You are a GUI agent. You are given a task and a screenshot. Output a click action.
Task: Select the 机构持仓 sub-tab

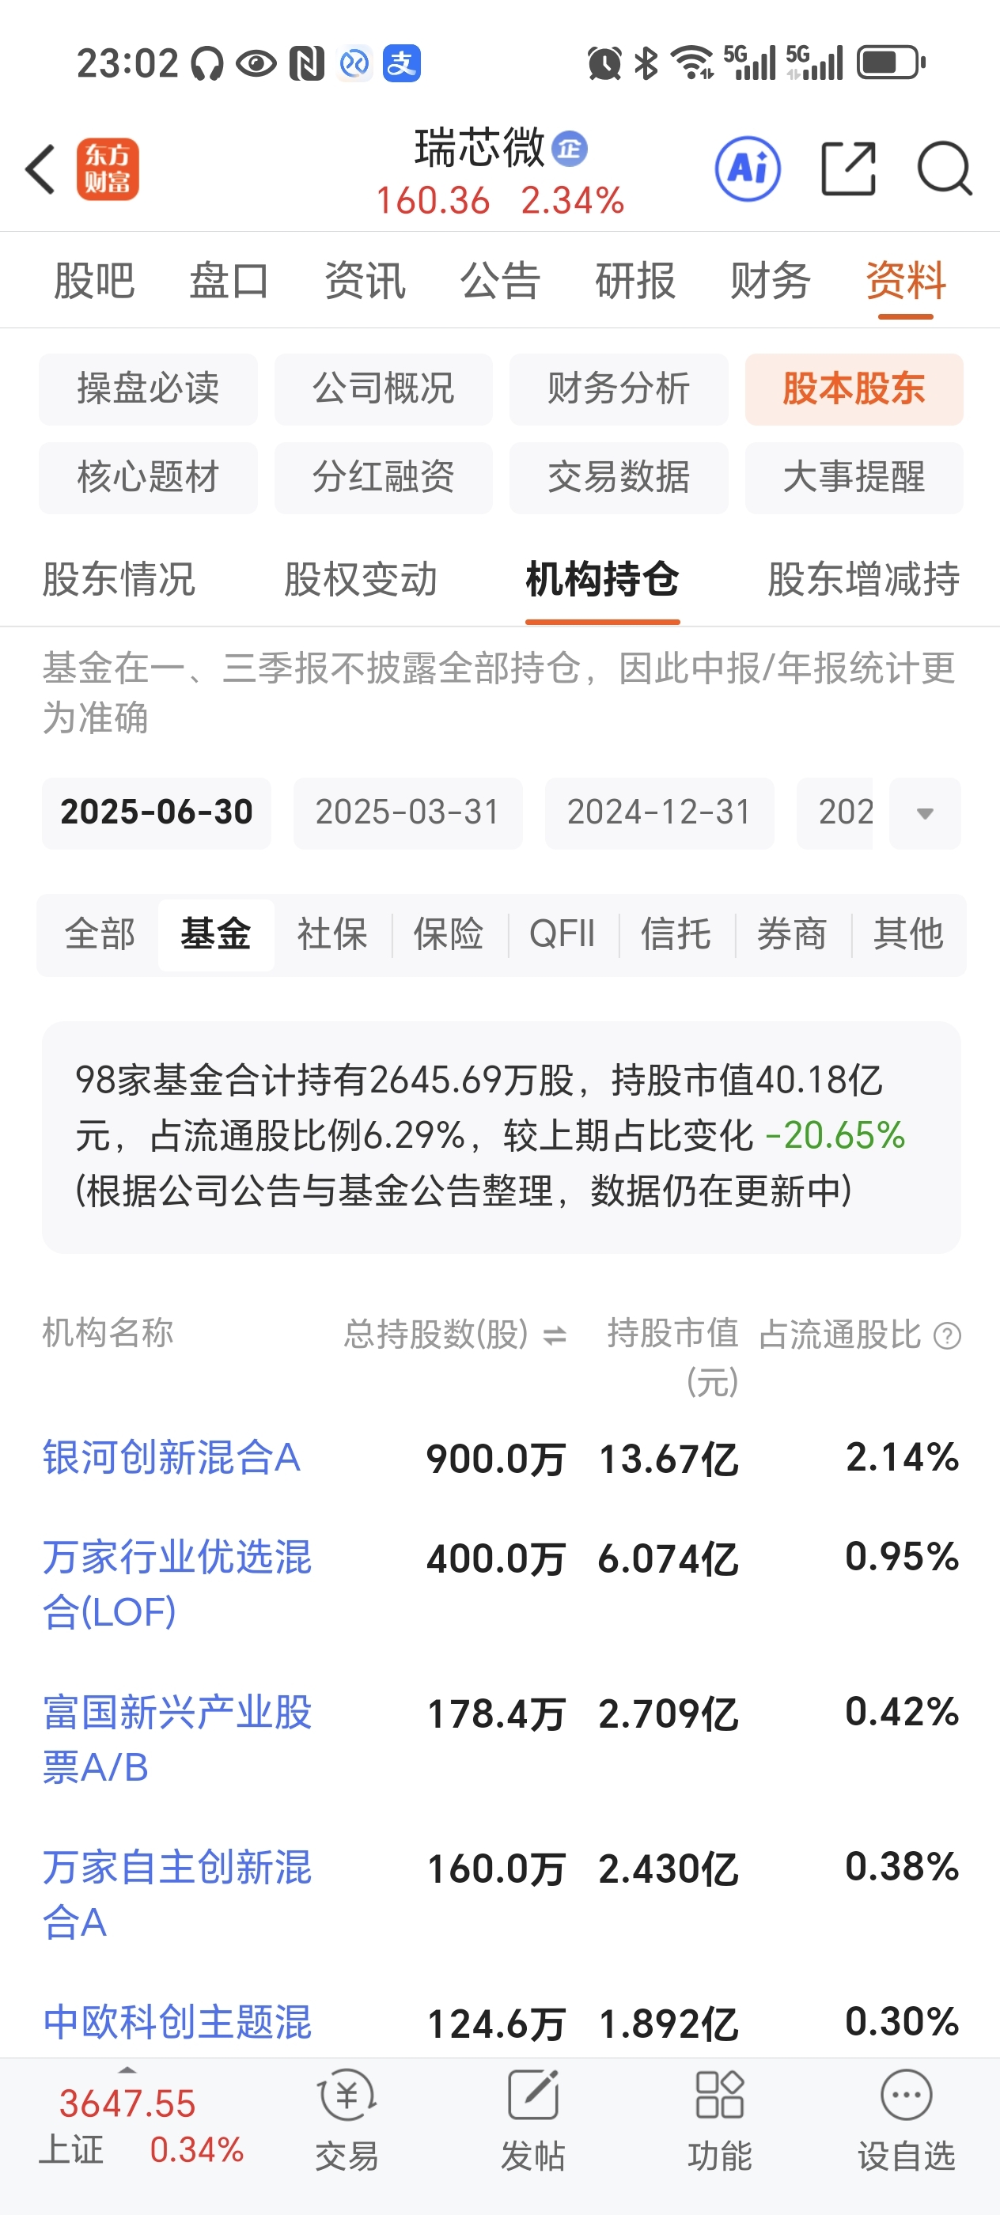pyautogui.click(x=603, y=579)
